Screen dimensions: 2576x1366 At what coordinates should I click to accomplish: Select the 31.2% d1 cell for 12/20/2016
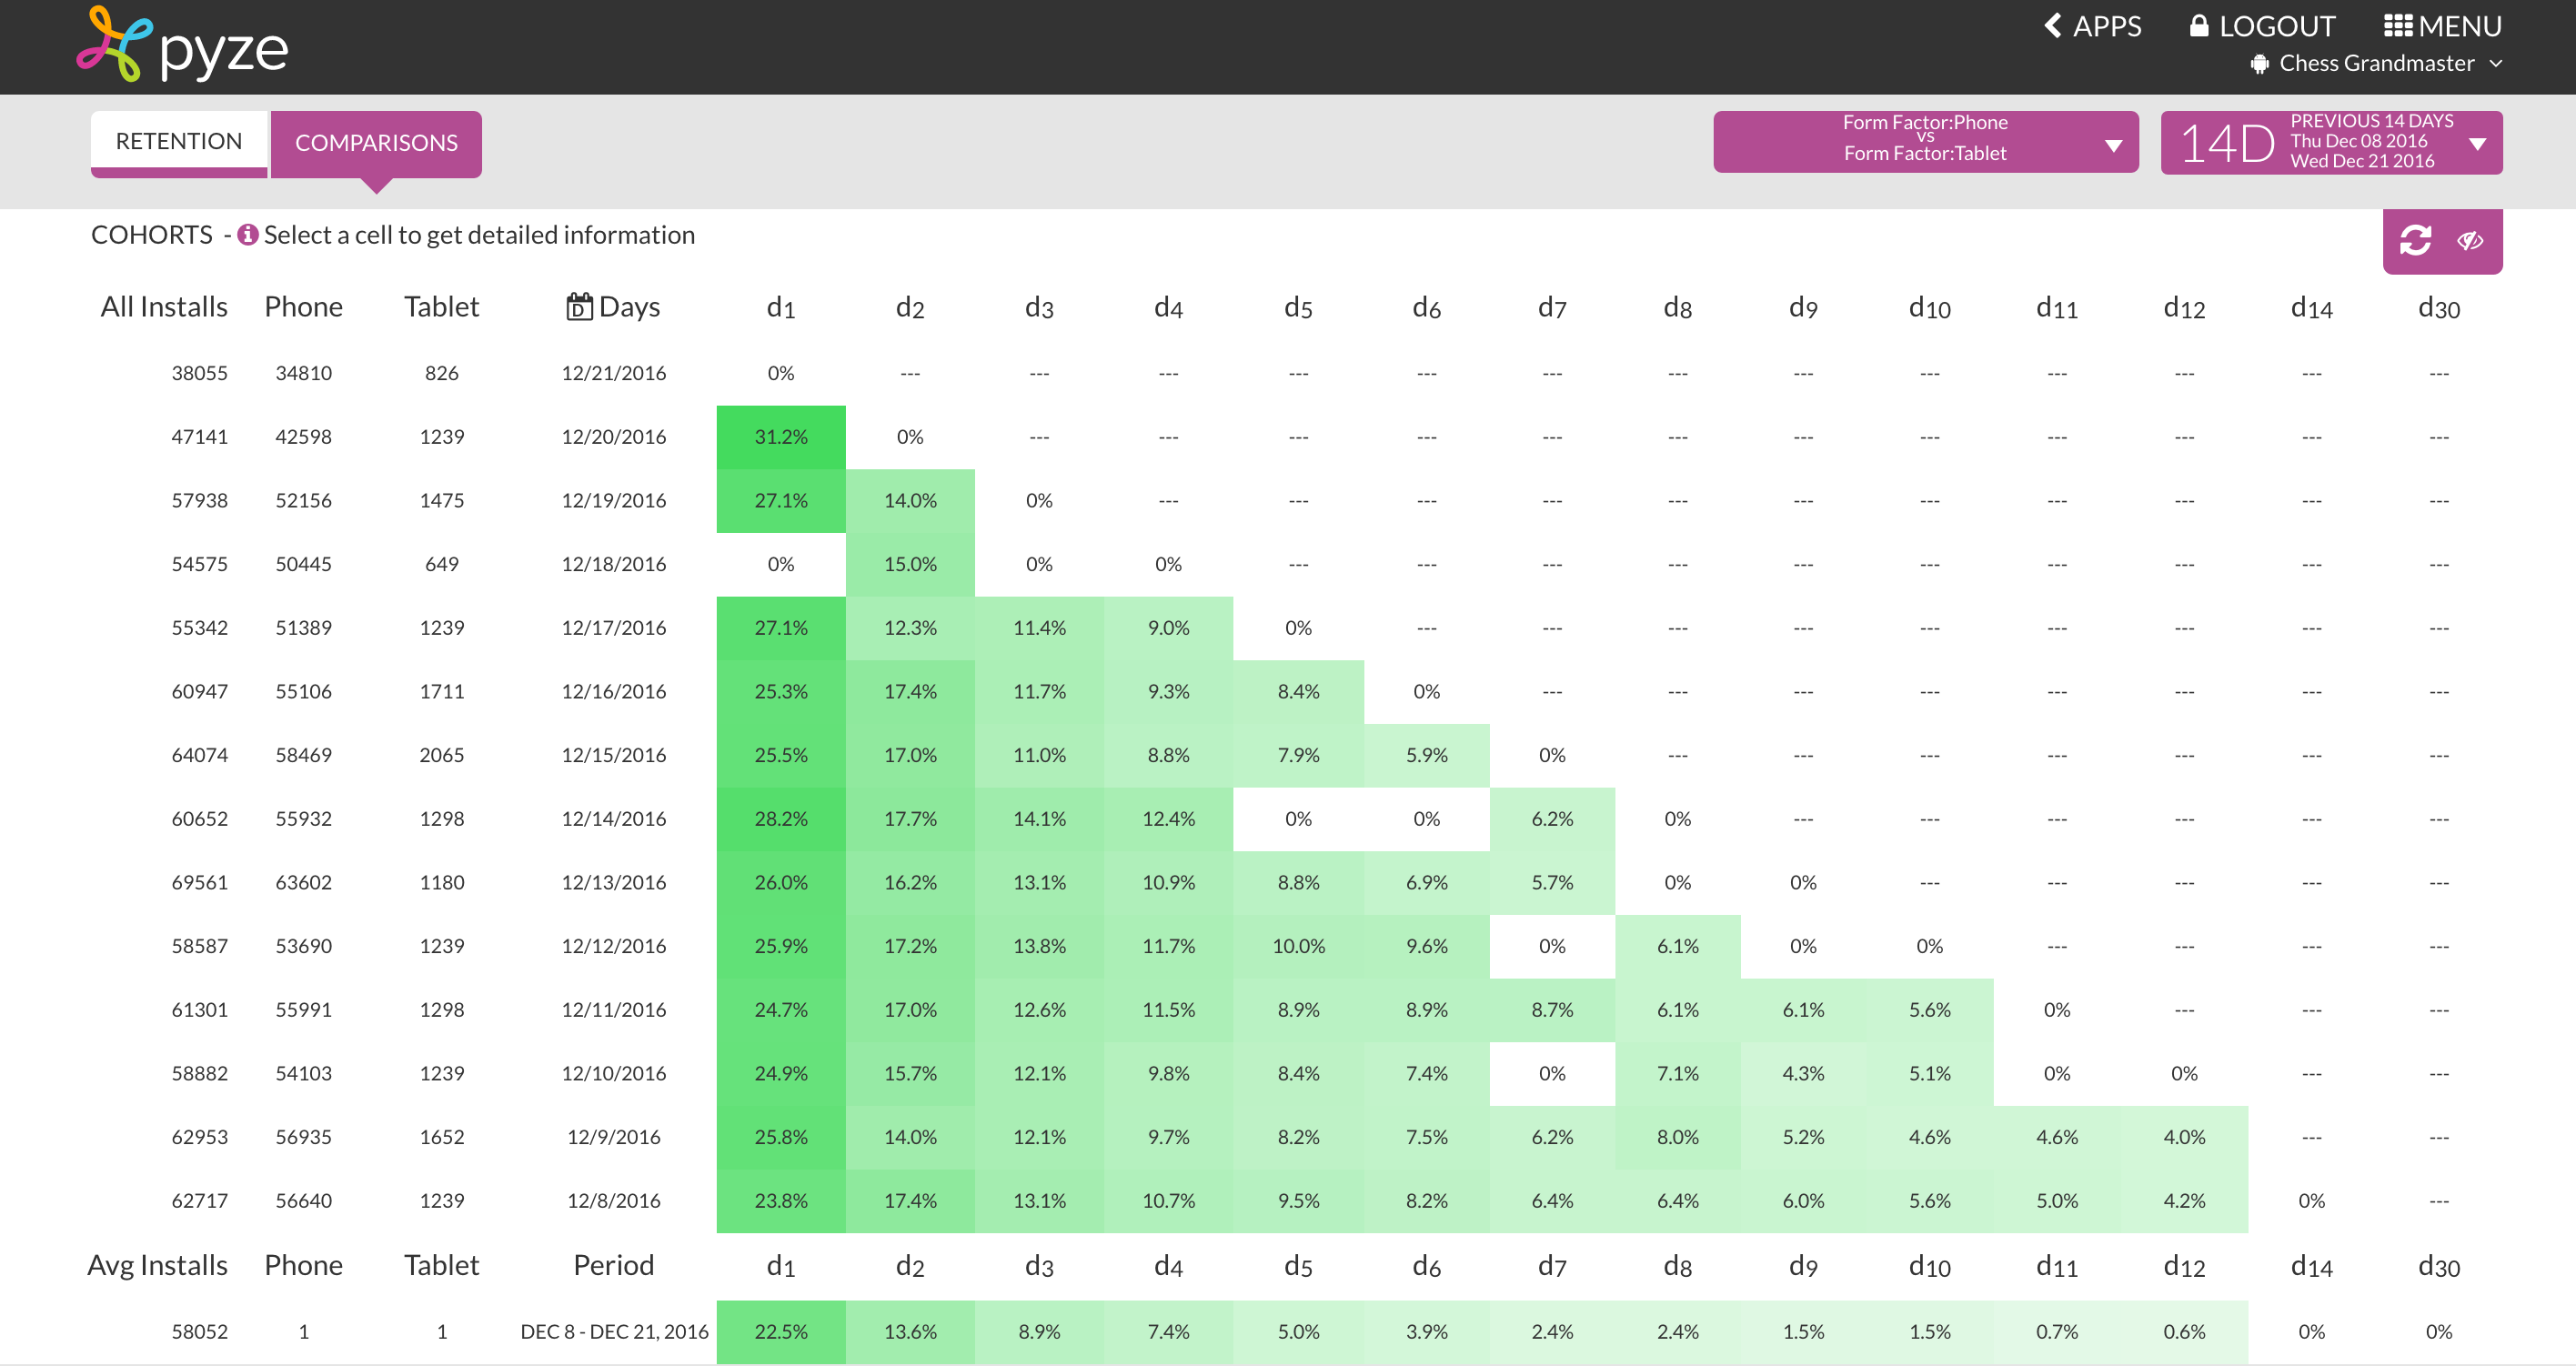pos(780,437)
